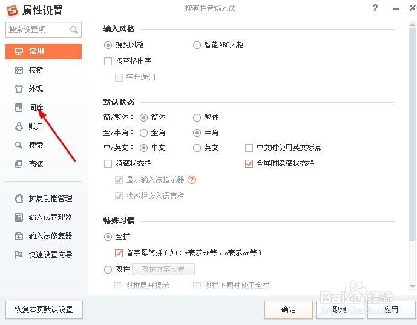Toggle 首字母简拼 checkbox
Viewport: 417px width, 325px height.
pyautogui.click(x=119, y=253)
